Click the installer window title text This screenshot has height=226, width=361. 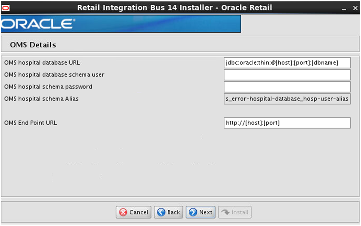pos(174,8)
